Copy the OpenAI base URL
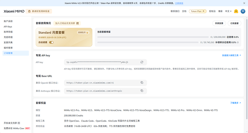Screen dimensions: 248x133 pos(142,83)
